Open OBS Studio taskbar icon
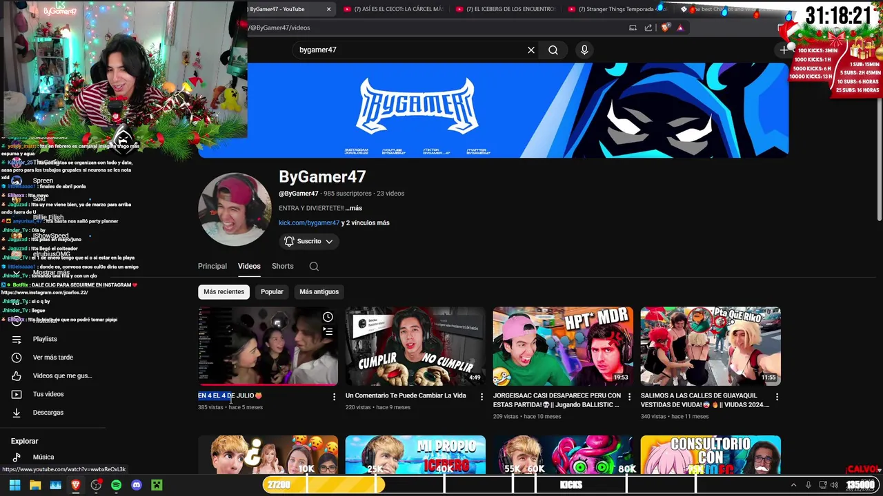Image resolution: width=883 pixels, height=496 pixels. tap(96, 485)
